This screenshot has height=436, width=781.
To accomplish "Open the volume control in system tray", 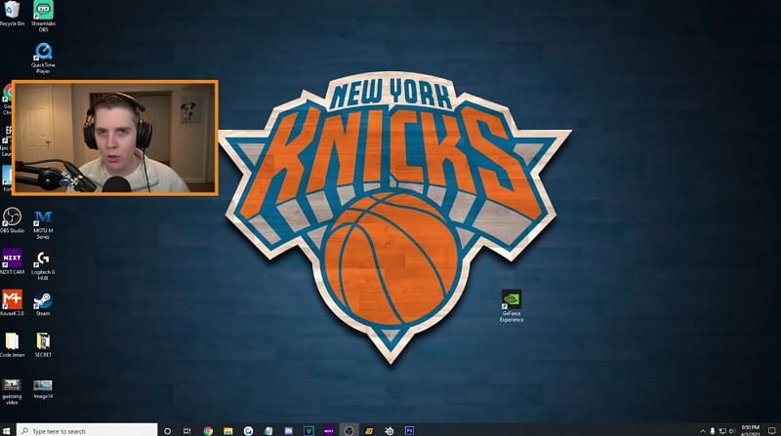I will point(732,431).
